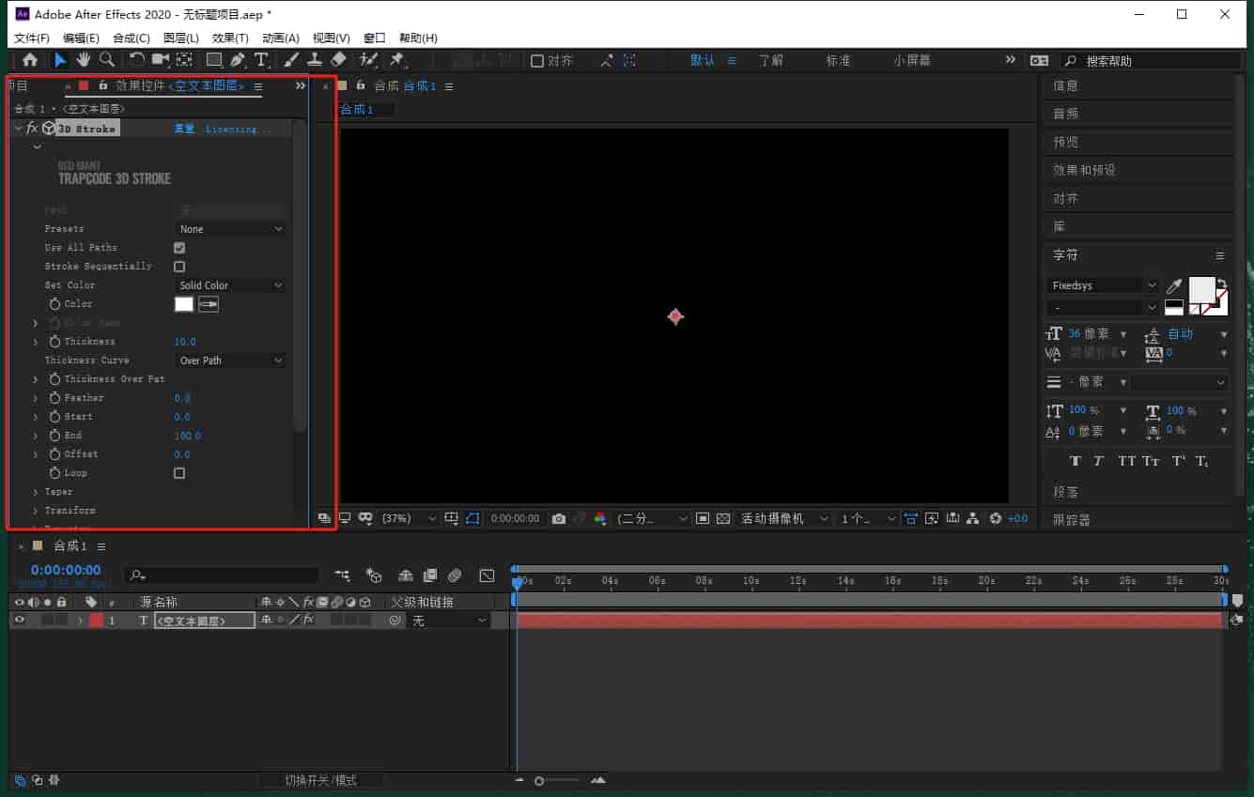Screen dimensions: 1254x797
Task: Click 切换开关/模式 at the timeline bottom
Action: click(x=321, y=780)
